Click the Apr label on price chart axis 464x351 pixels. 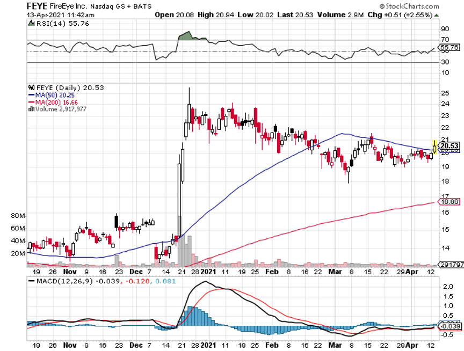pos(411,272)
